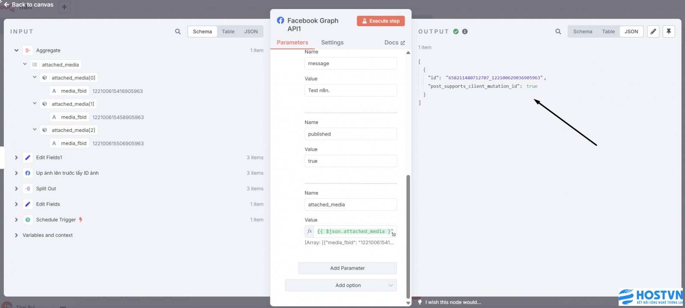Image resolution: width=685 pixels, height=308 pixels.
Task: Select media_fbid value 122100615458905963
Action: (118, 117)
